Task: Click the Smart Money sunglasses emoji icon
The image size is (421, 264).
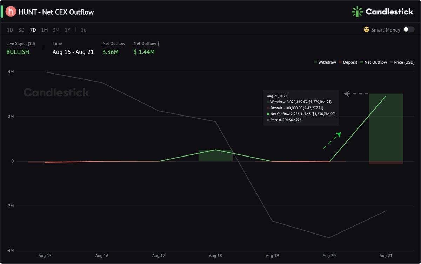Action: [x=367, y=30]
